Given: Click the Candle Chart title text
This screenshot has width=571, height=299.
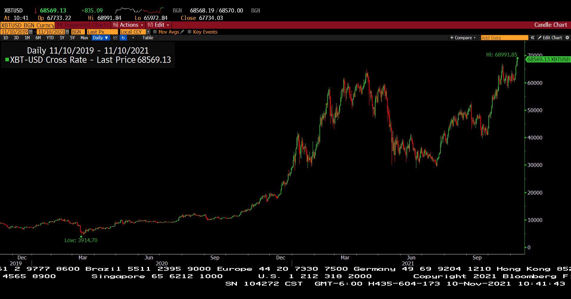Looking at the screenshot, I should click(x=550, y=25).
